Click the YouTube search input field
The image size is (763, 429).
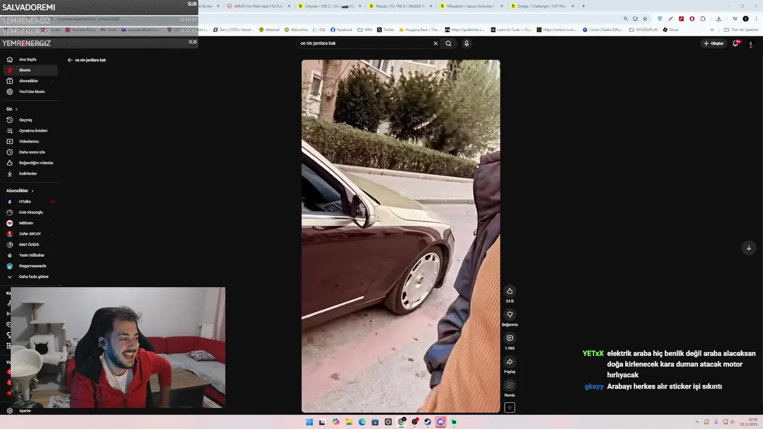pyautogui.click(x=365, y=43)
